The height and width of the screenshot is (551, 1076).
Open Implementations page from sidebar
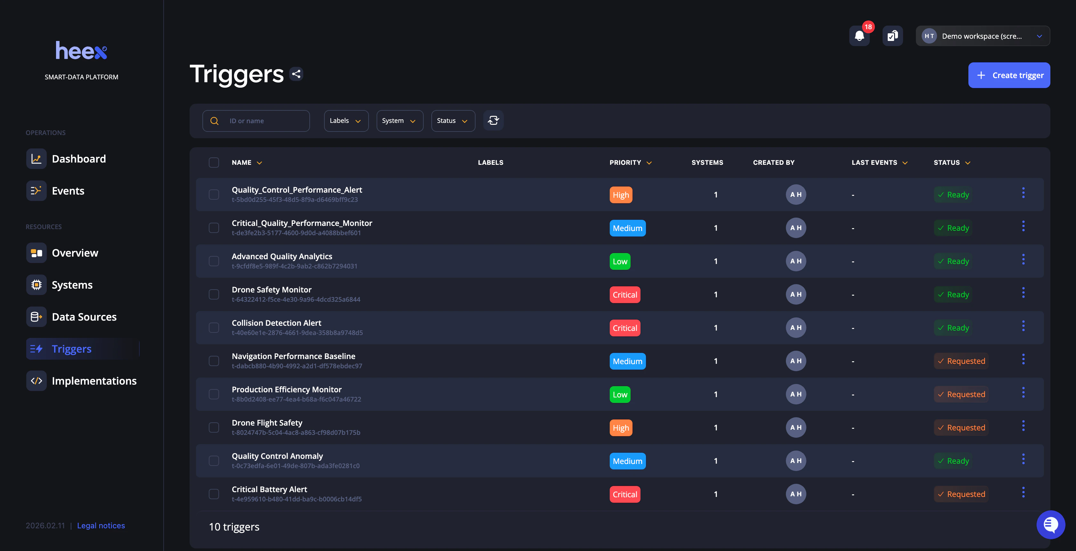pos(94,381)
